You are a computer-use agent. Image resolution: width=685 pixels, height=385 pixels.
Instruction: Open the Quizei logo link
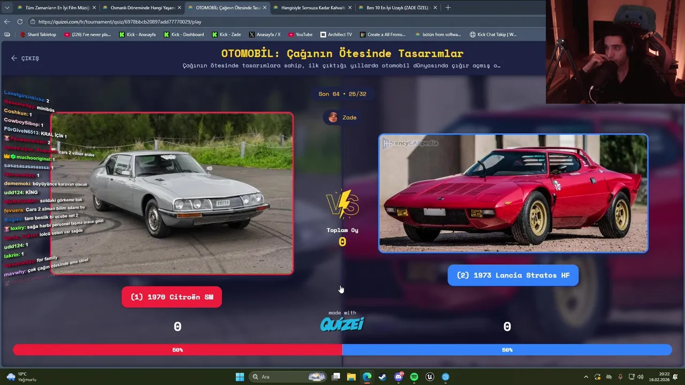[342, 324]
